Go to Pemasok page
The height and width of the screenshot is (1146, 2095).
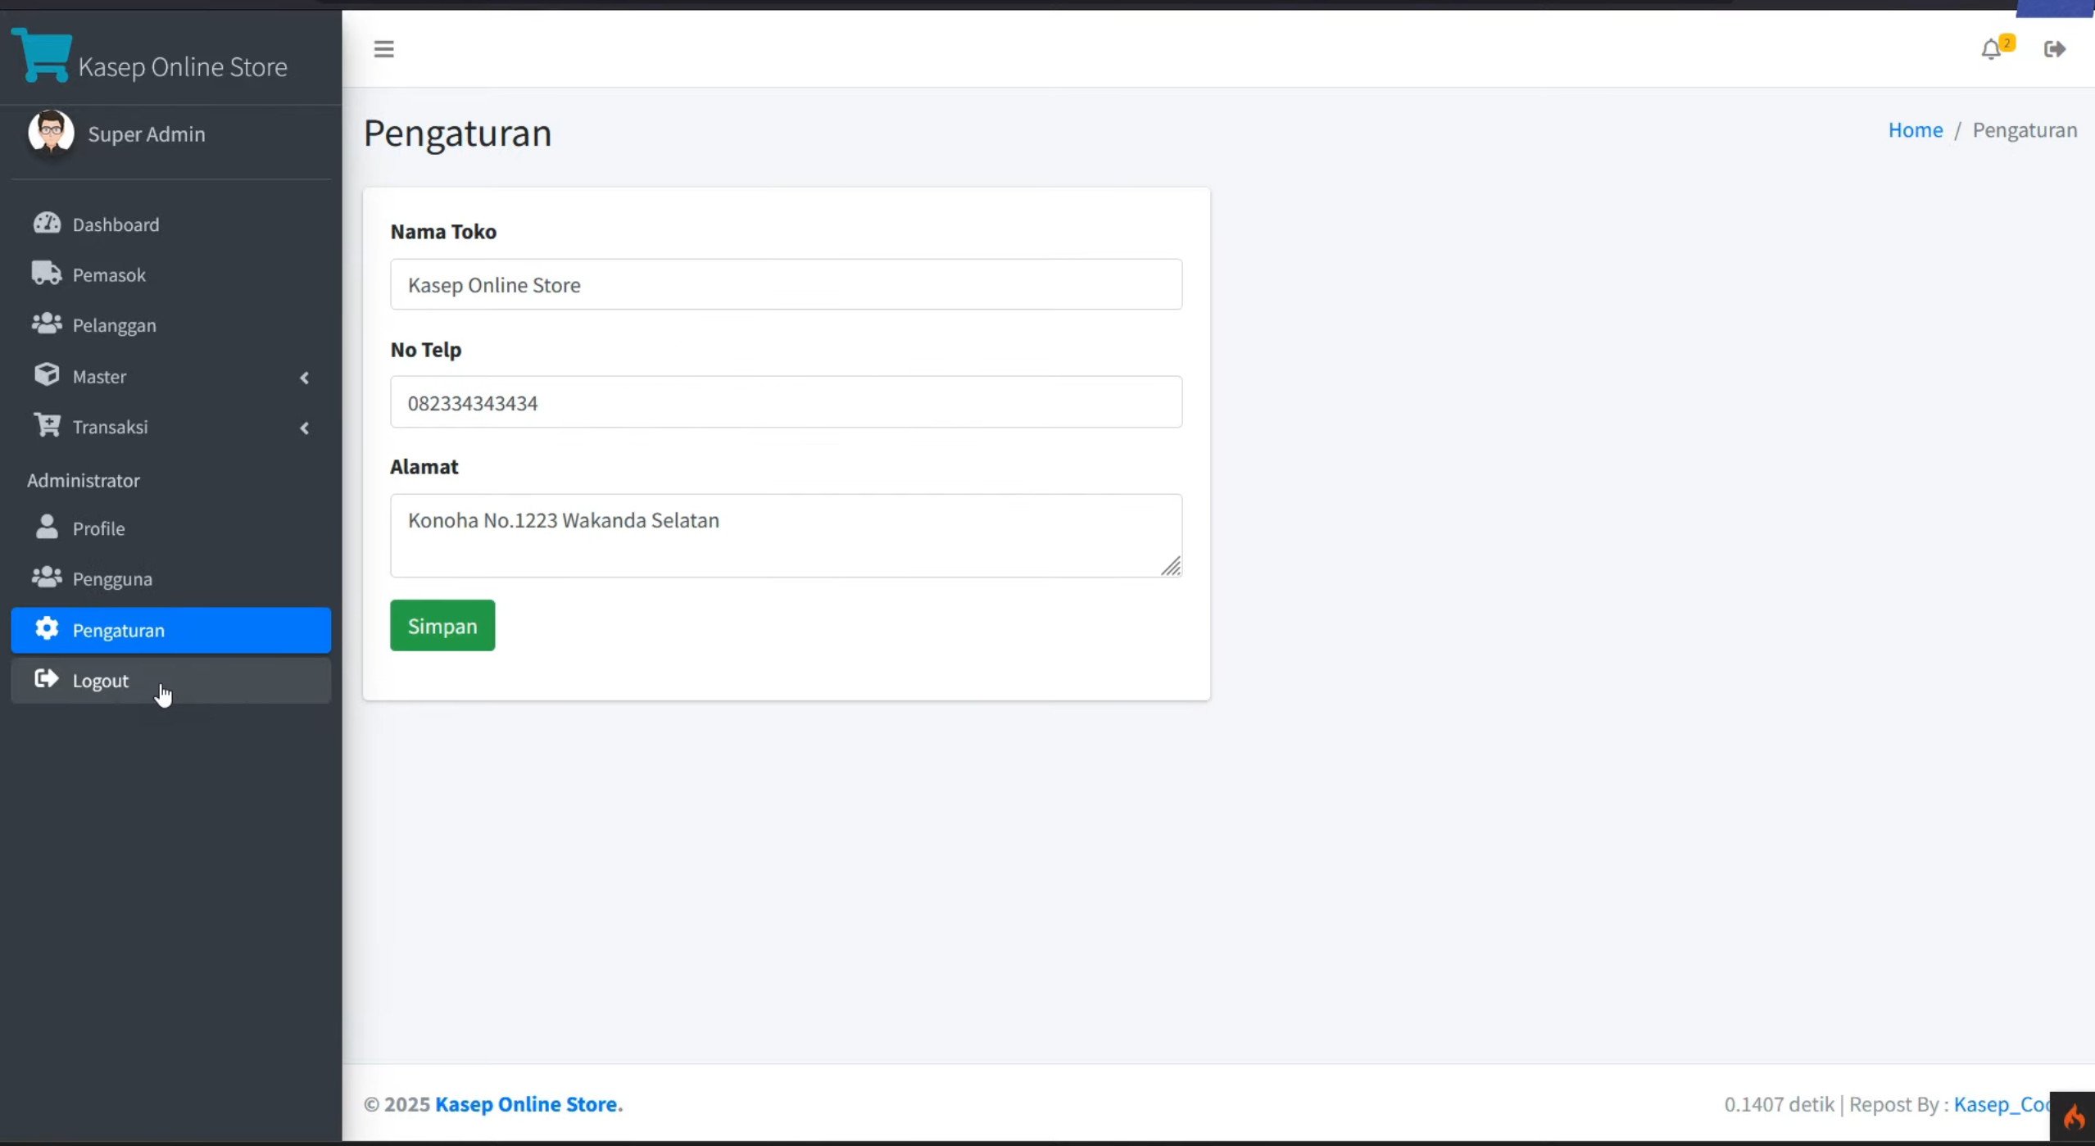pyautogui.click(x=171, y=274)
